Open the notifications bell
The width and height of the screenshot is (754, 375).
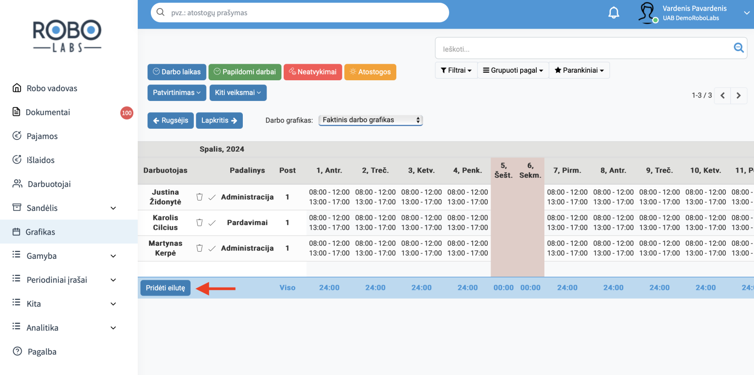[614, 13]
